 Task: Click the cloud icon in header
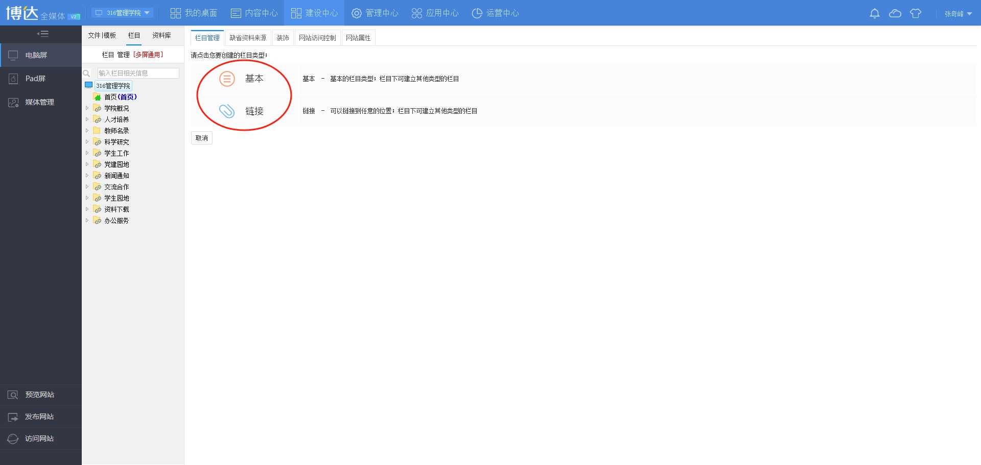(895, 13)
